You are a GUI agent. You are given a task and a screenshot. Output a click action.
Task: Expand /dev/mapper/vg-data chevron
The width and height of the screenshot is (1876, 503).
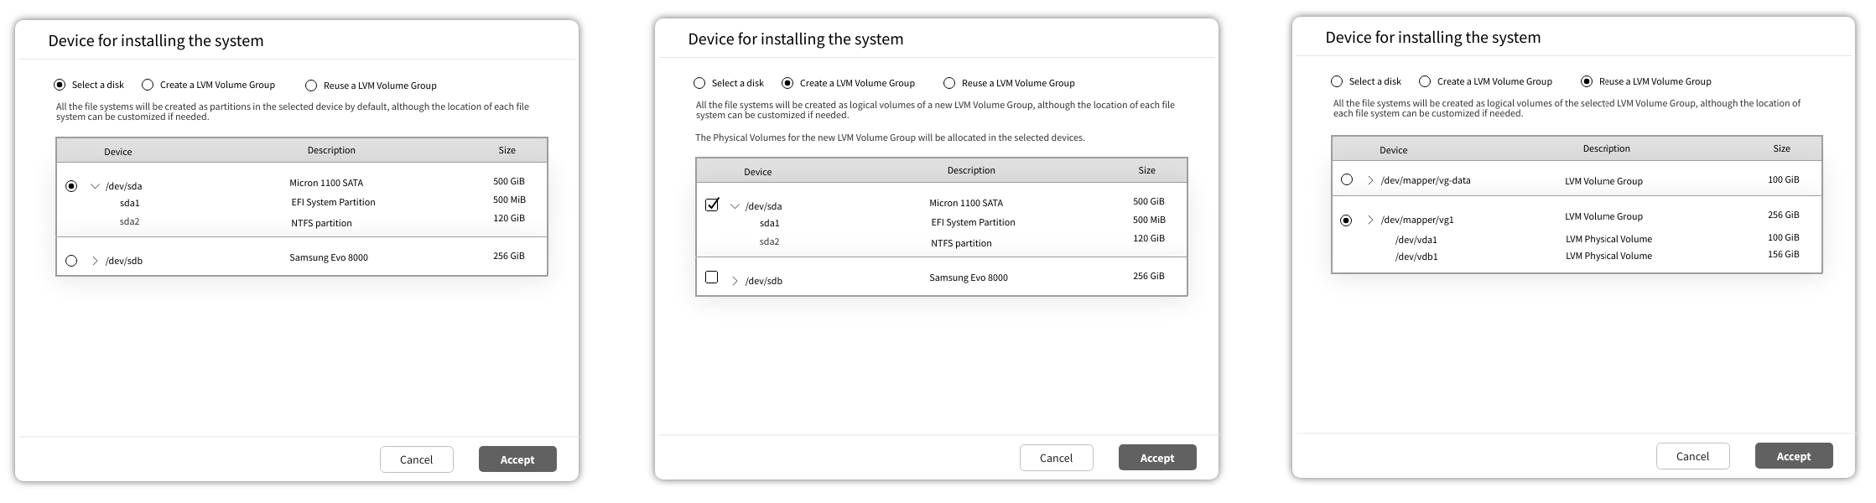(1370, 180)
